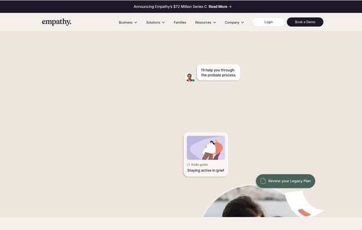This screenshot has width=362, height=230.
Task: Open the Company nav item
Action: click(x=232, y=22)
